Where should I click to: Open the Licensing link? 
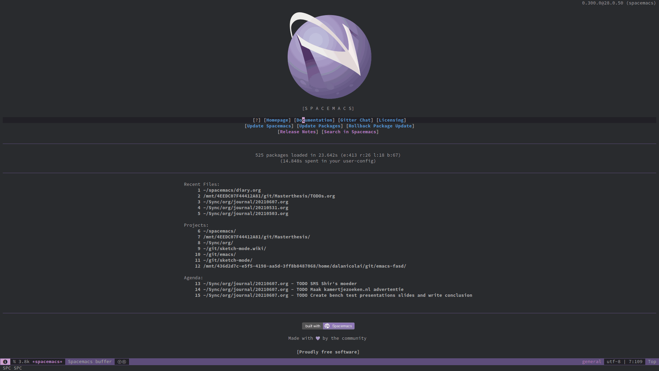pyautogui.click(x=391, y=120)
